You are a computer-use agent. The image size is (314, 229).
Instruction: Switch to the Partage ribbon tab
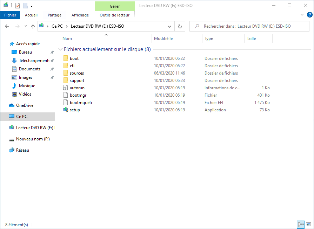[x=54, y=15]
